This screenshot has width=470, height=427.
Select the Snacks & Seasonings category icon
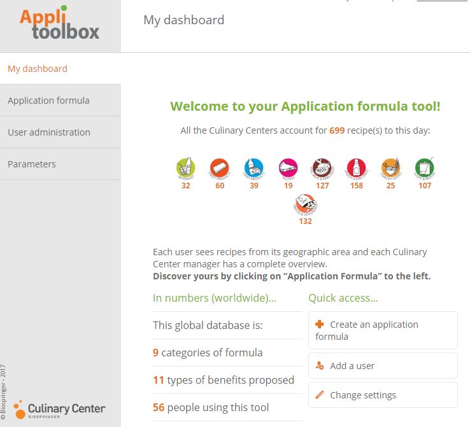point(305,204)
